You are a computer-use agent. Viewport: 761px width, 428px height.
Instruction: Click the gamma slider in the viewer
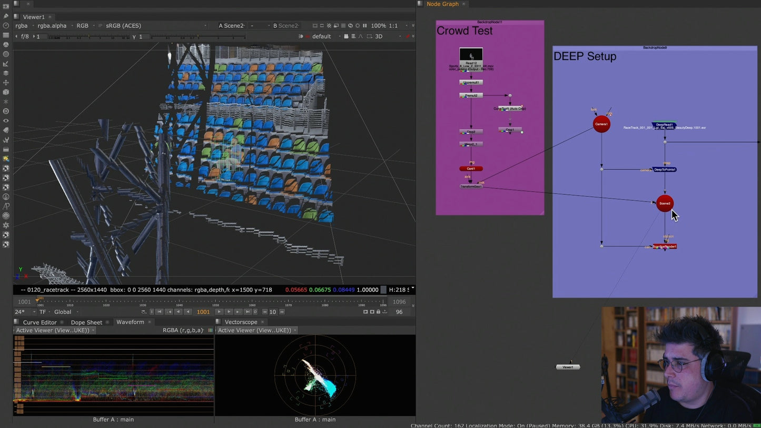tap(195, 37)
